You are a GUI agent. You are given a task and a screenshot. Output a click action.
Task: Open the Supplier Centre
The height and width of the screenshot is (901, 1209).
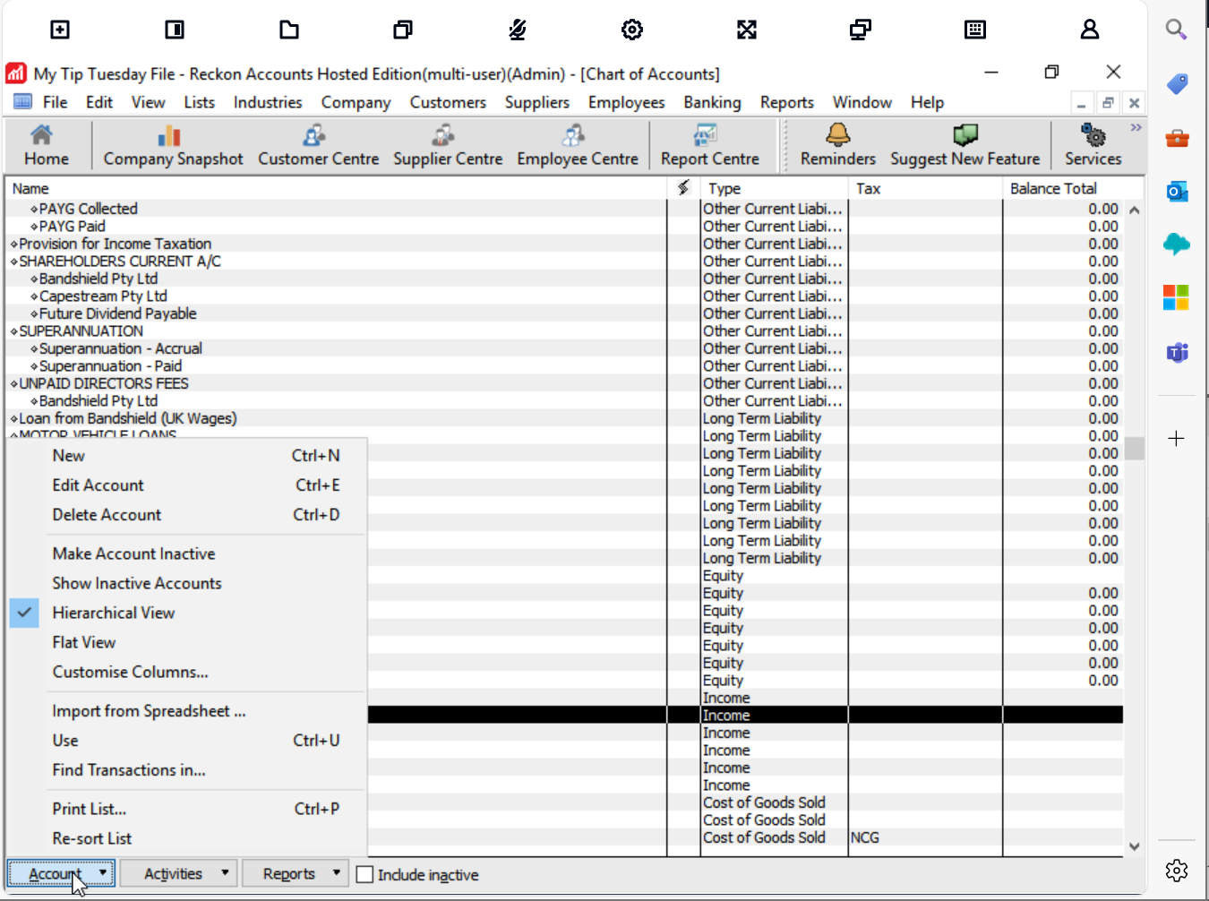448,145
